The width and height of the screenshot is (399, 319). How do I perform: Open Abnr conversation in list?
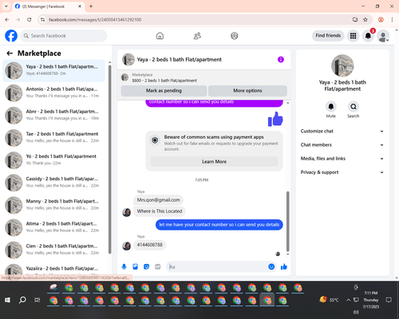click(x=53, y=116)
